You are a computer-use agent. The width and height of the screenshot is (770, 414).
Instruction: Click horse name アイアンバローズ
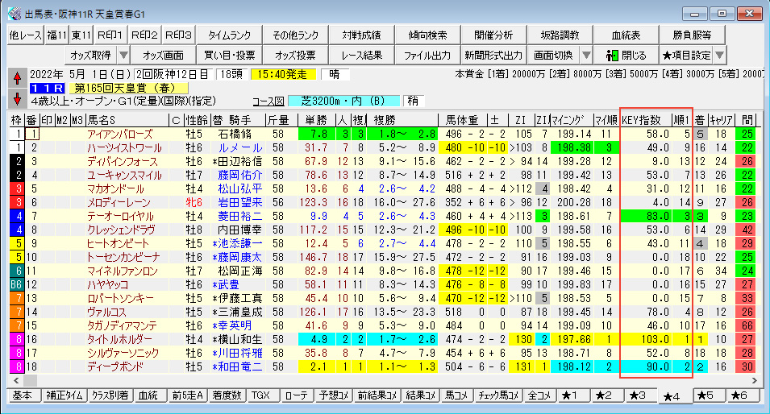[x=120, y=134]
